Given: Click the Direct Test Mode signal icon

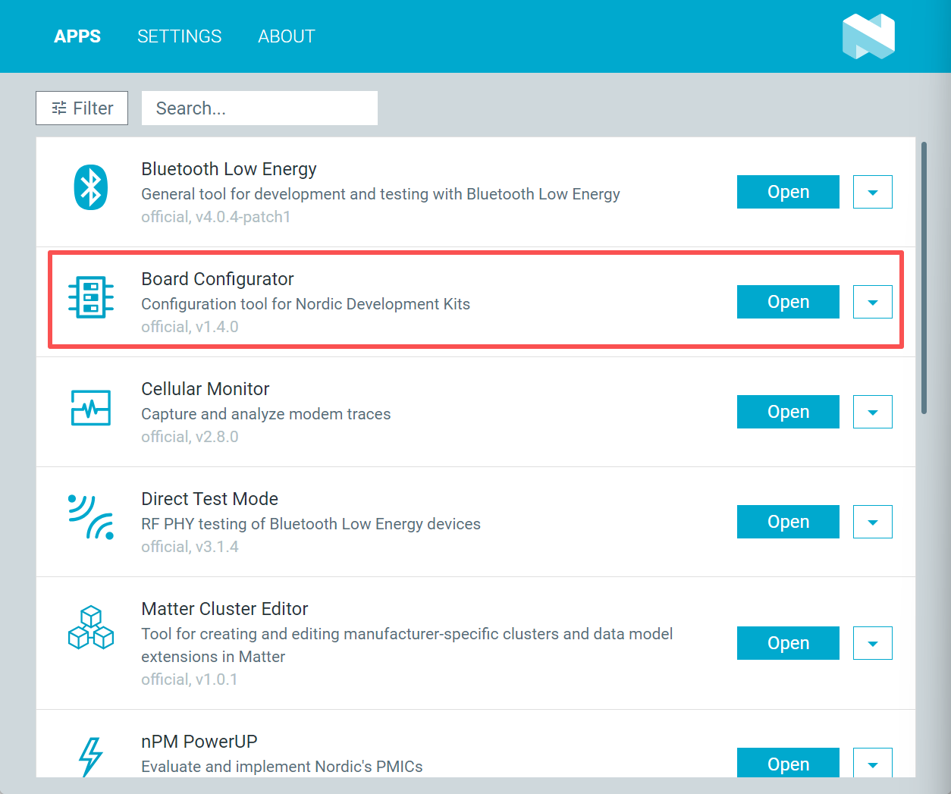Looking at the screenshot, I should [91, 517].
